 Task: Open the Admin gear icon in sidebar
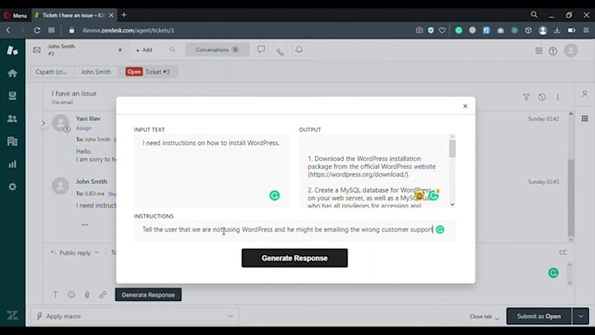(x=12, y=186)
